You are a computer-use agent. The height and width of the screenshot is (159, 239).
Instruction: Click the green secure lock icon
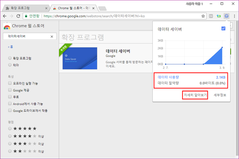point(26,16)
